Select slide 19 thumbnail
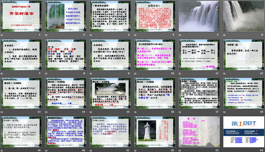Viewport: 265px width, 152px height. point(21,131)
